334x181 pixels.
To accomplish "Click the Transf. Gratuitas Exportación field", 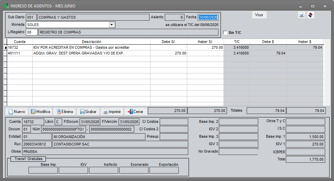I will [x=164, y=170].
